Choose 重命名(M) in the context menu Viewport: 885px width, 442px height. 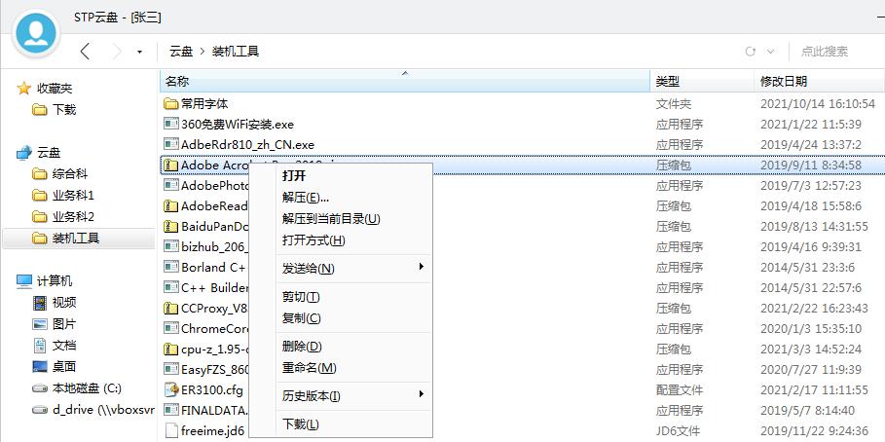[341, 368]
